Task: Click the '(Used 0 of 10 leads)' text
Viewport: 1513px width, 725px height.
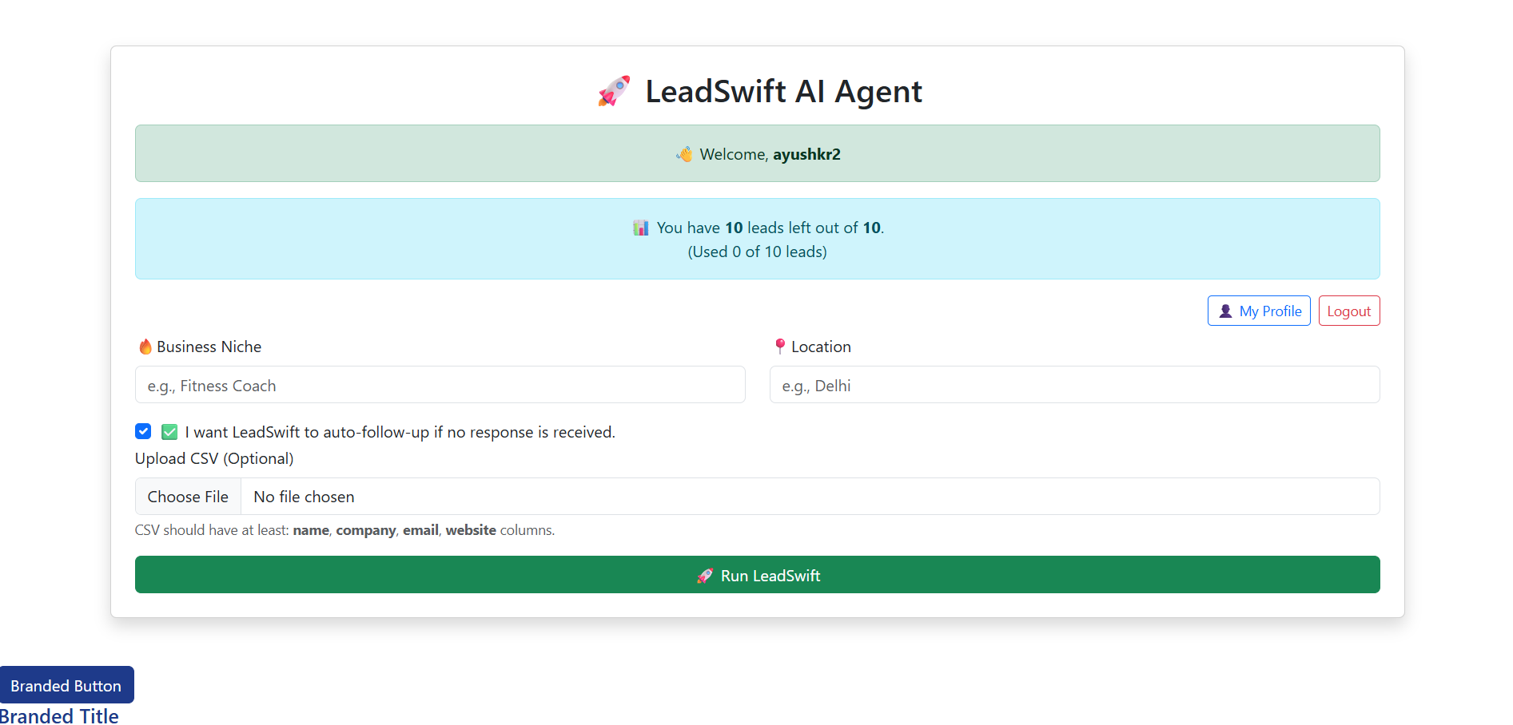Action: click(758, 252)
